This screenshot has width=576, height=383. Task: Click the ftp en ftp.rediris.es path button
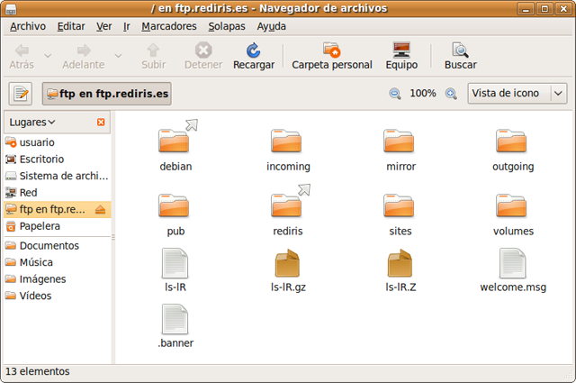click(x=106, y=94)
